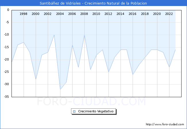Click the -10 value on y-axis
Viewport: 187px width, 129px height.
coord(7,35)
